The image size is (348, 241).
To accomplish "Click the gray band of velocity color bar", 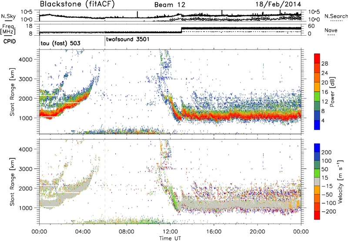I will (317, 182).
